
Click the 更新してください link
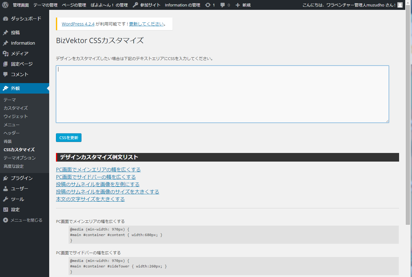[146, 24]
